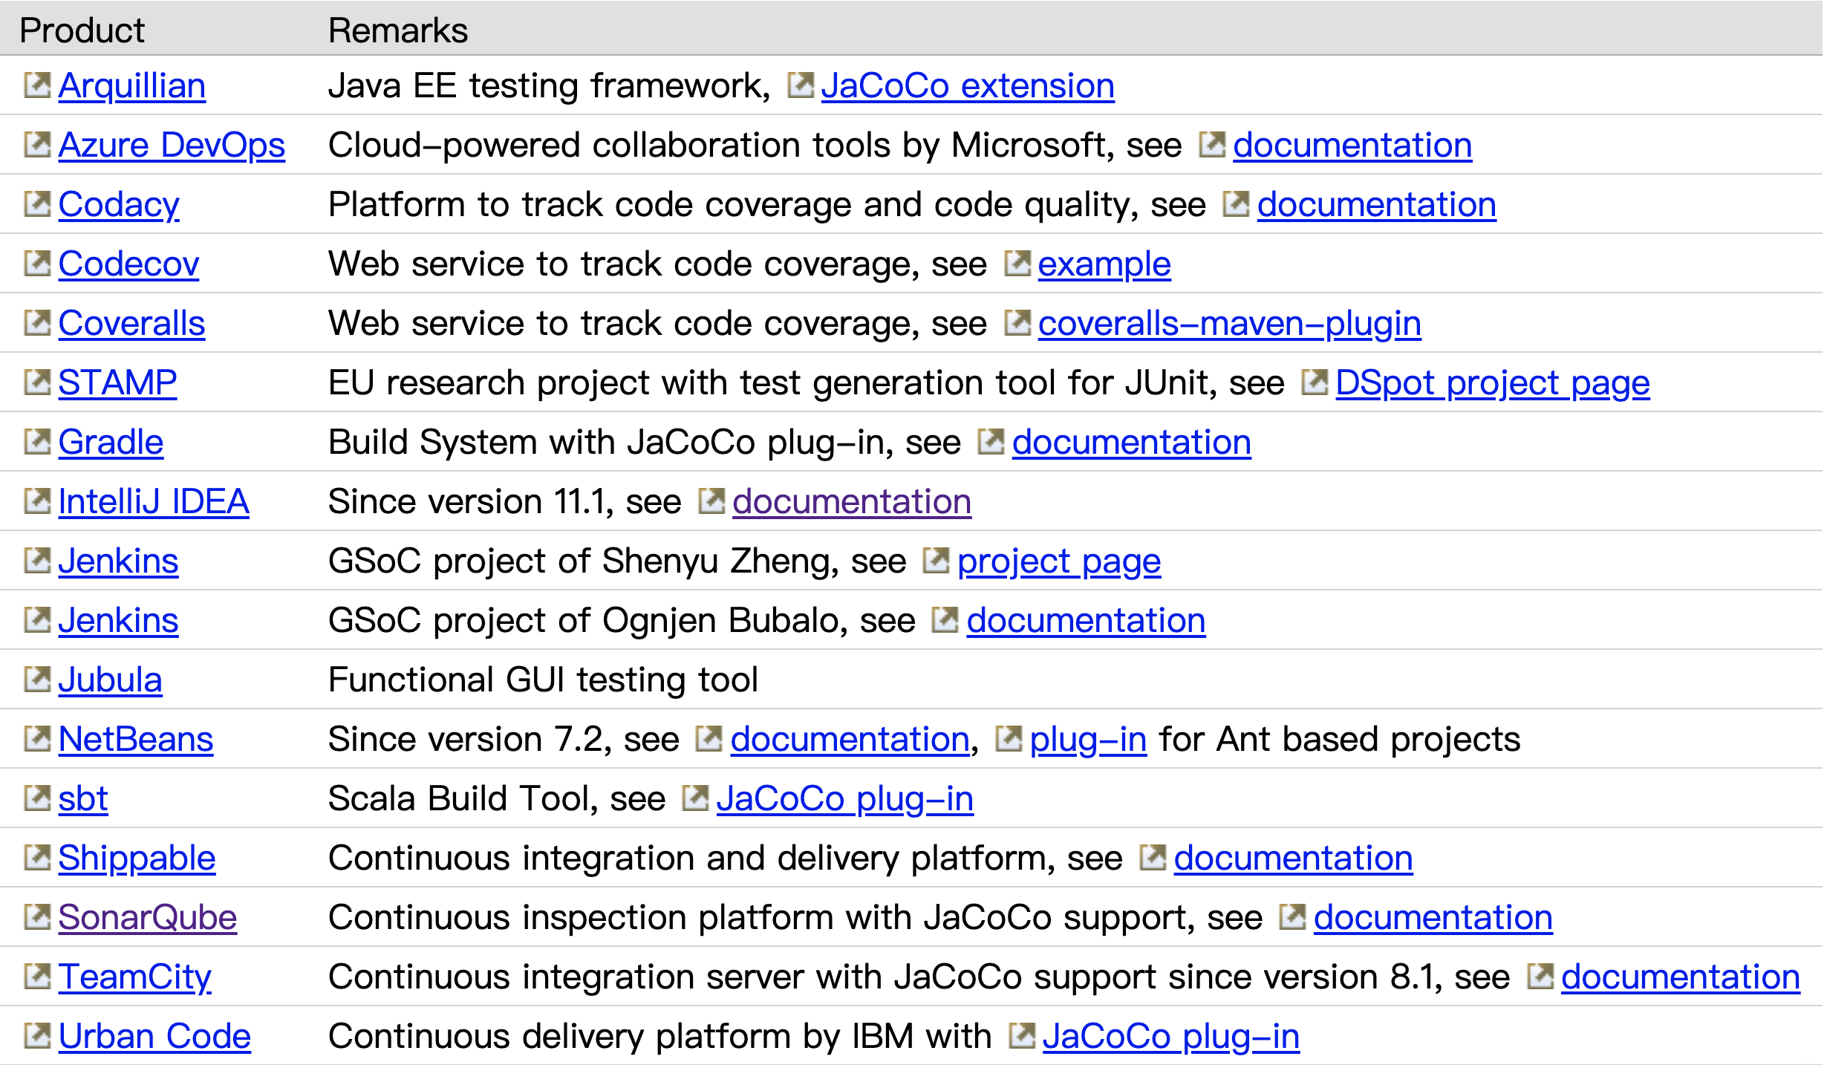Open the Codacy documentation link
Image resolution: width=1824 pixels, height=1065 pixels.
click(x=1376, y=204)
